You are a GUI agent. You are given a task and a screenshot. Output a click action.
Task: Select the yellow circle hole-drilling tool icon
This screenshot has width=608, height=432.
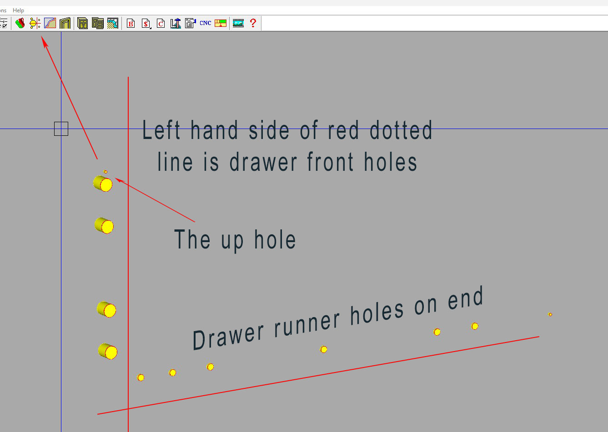(35, 23)
